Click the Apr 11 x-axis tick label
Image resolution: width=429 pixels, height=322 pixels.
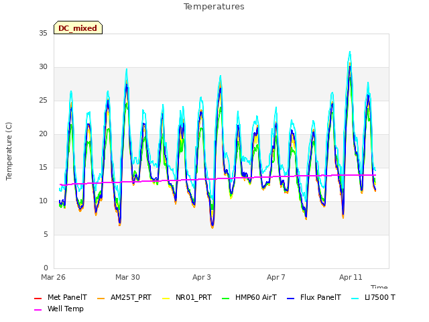click(351, 277)
